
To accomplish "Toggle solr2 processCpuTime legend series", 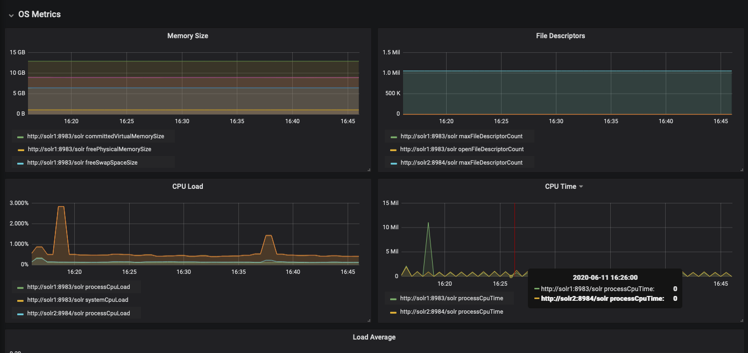I will coord(451,312).
